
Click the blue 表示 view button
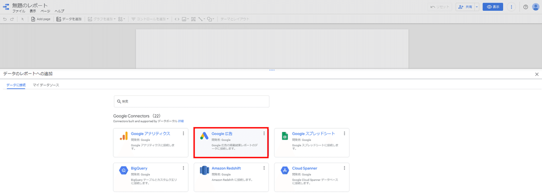click(493, 7)
